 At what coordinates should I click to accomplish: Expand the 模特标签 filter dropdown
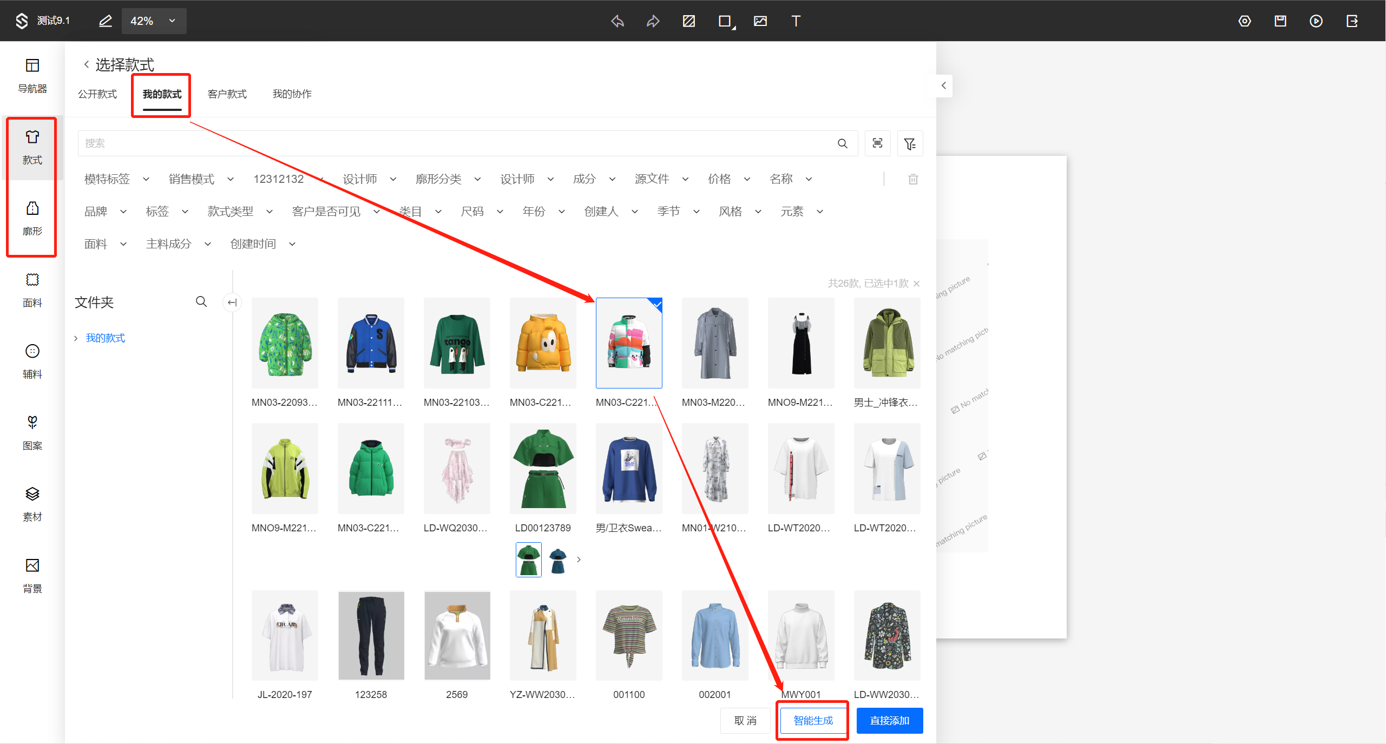point(117,179)
